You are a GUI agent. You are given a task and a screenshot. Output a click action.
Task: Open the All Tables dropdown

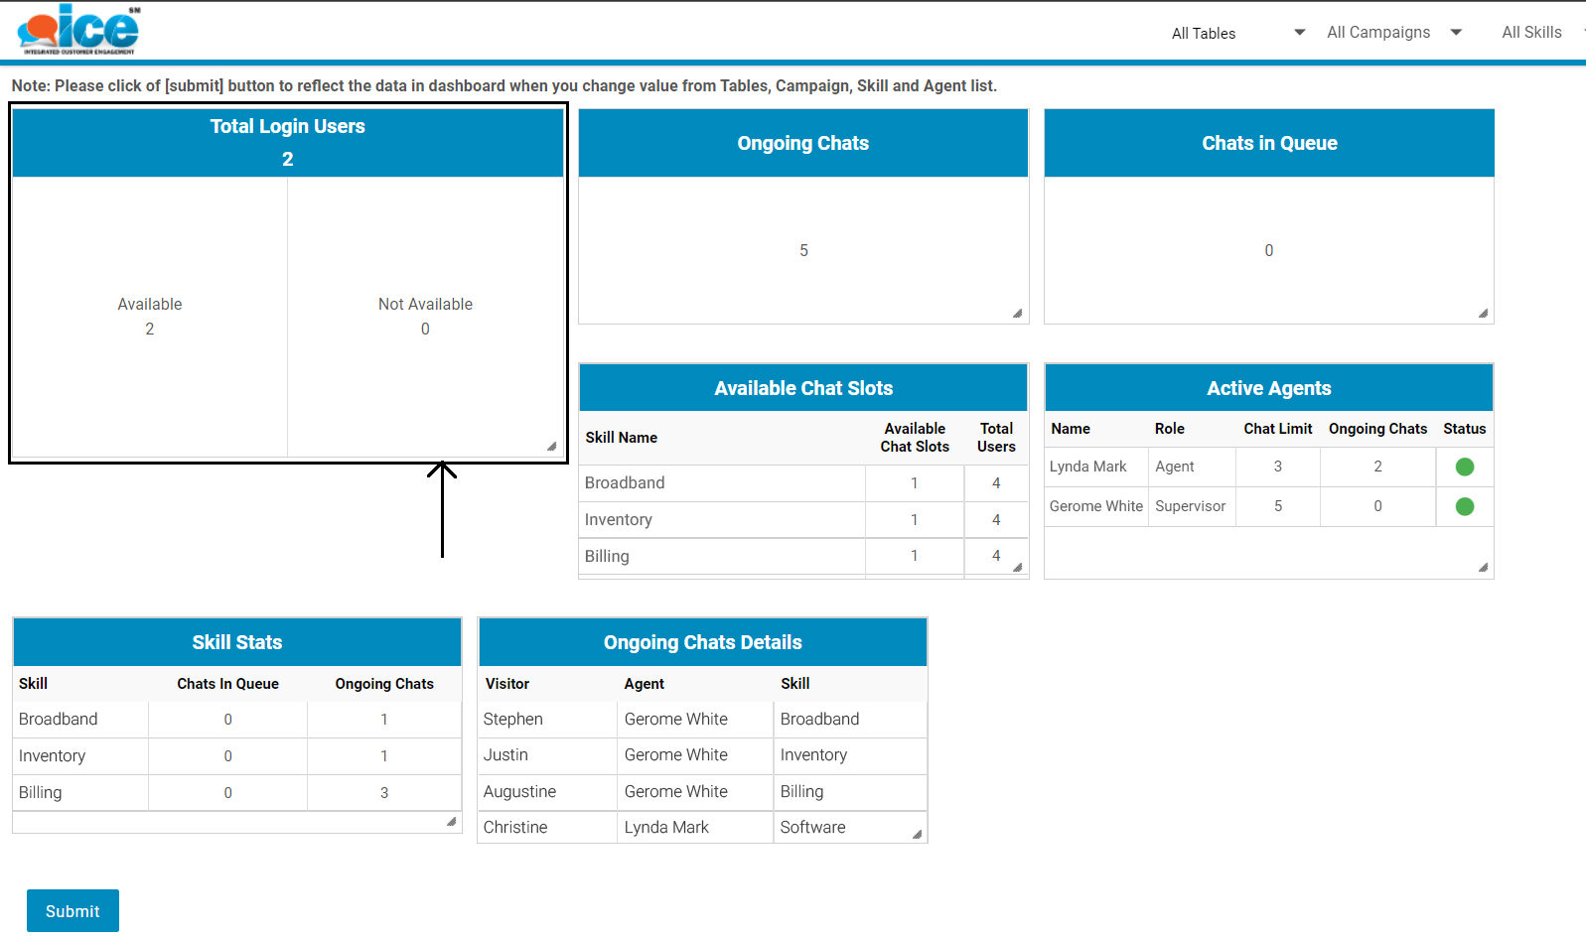[1237, 33]
